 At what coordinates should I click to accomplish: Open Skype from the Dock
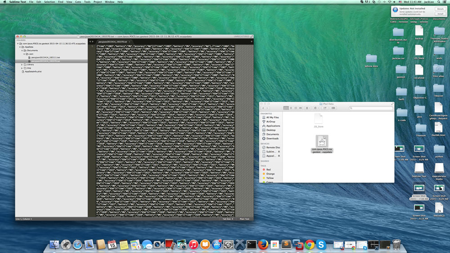321,245
